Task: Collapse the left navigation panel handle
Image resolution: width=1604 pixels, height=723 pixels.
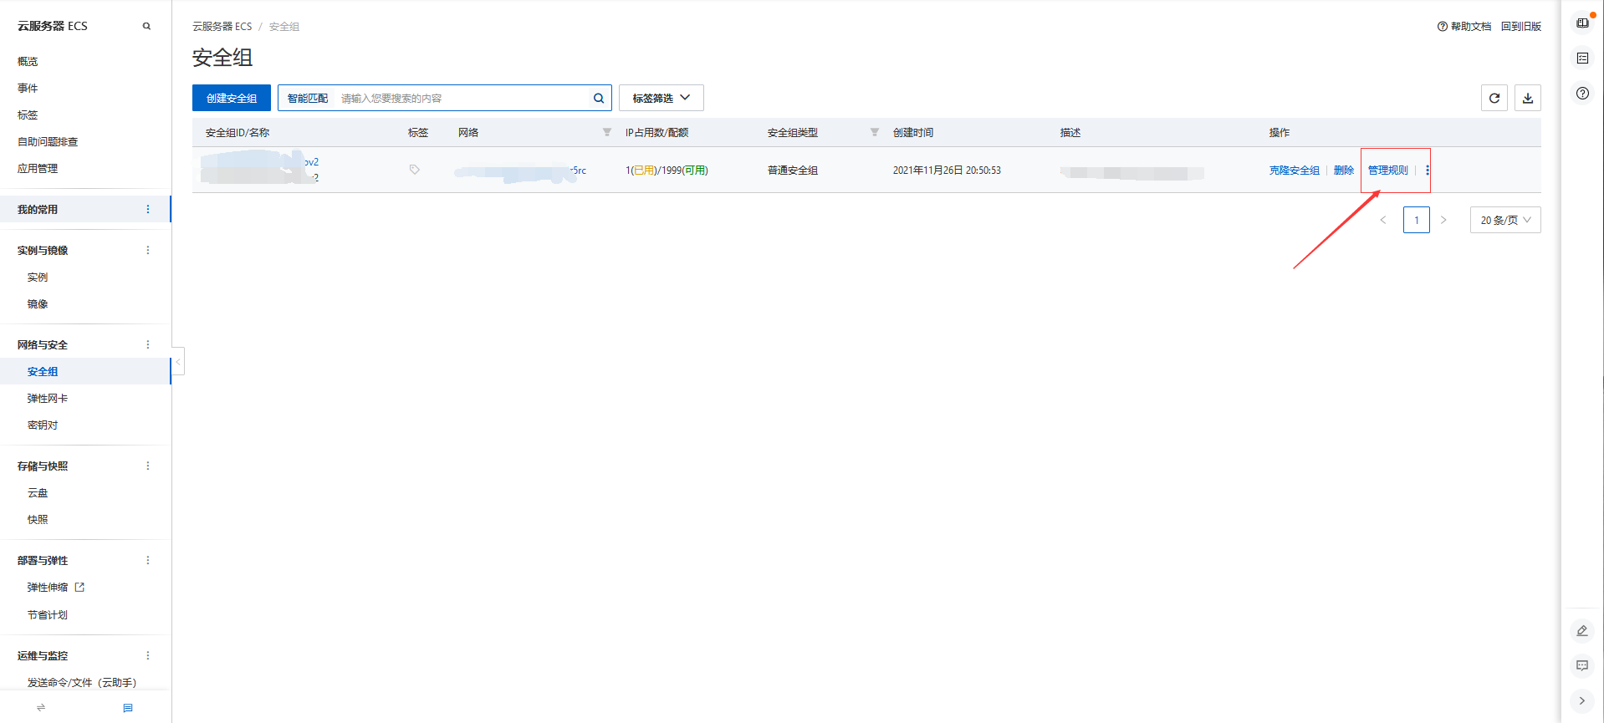Action: (x=178, y=361)
